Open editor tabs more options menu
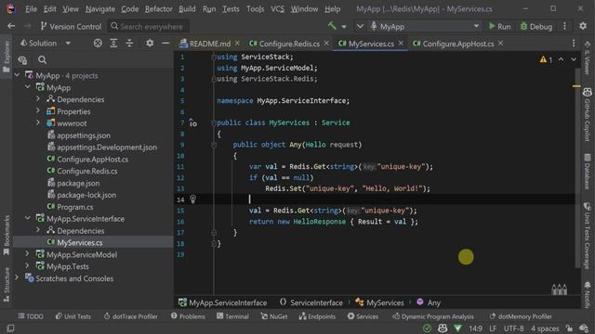The image size is (595, 334). [x=574, y=44]
